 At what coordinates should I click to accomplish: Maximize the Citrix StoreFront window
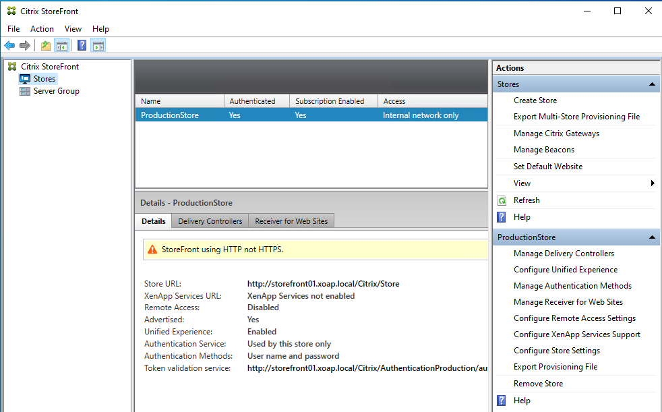[x=618, y=11]
